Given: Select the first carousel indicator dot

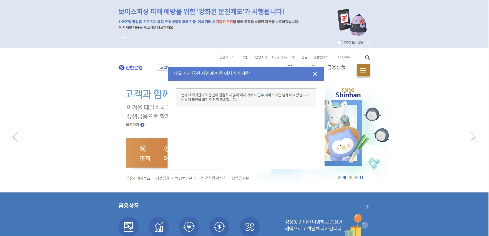Looking at the screenshot, I should [x=339, y=177].
